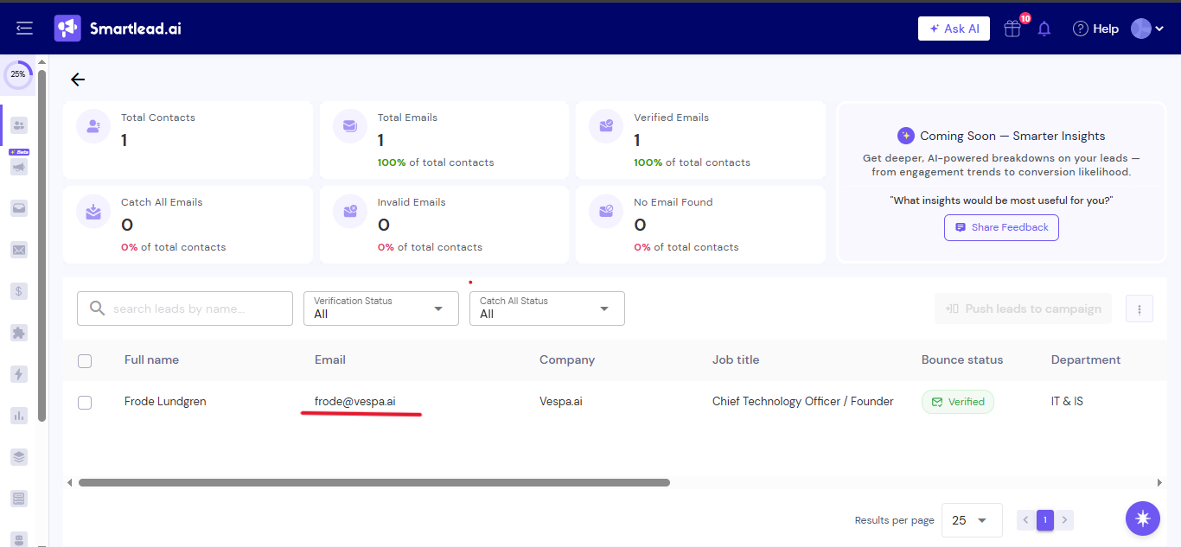Click the Job title column header
The image size is (1181, 547).
(x=736, y=359)
